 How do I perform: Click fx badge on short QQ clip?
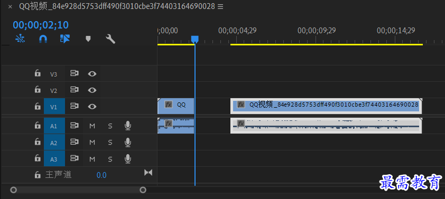click(x=169, y=105)
